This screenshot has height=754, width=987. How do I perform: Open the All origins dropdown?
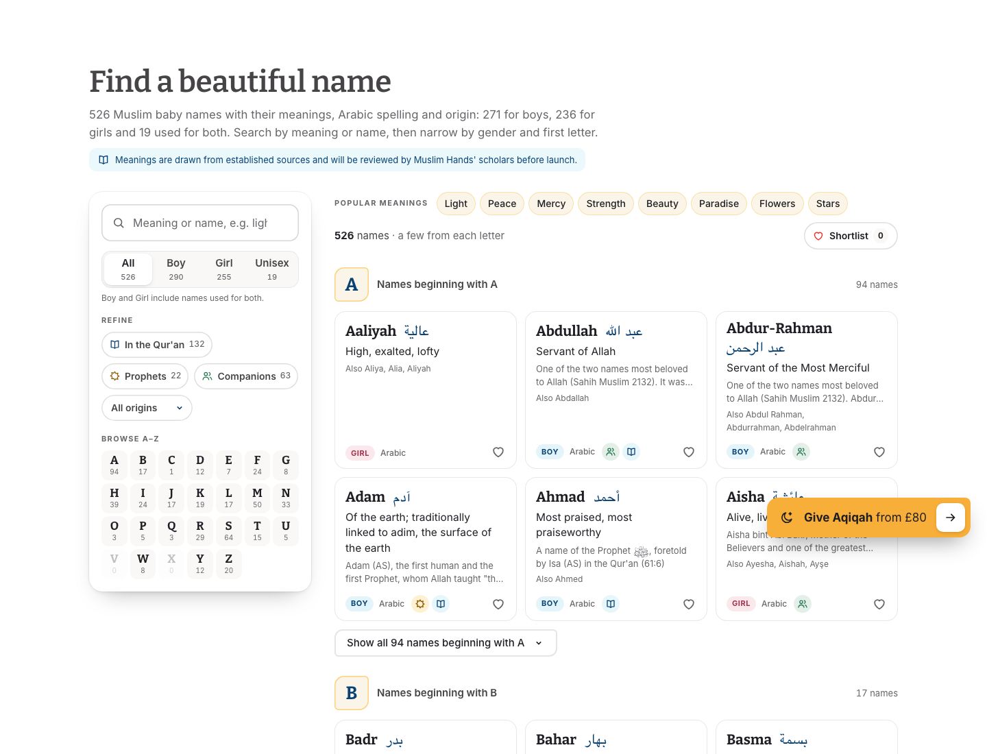point(147,408)
